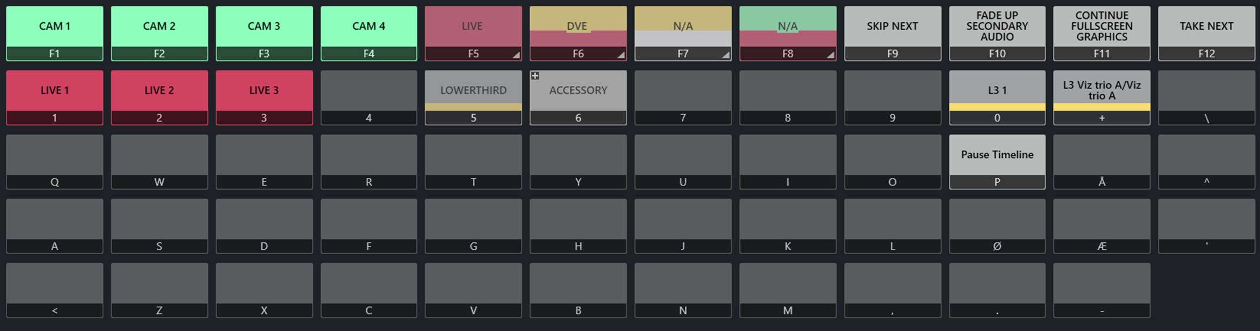Open the DVE F6 corner triangle
The width and height of the screenshot is (1260, 331).
[621, 55]
